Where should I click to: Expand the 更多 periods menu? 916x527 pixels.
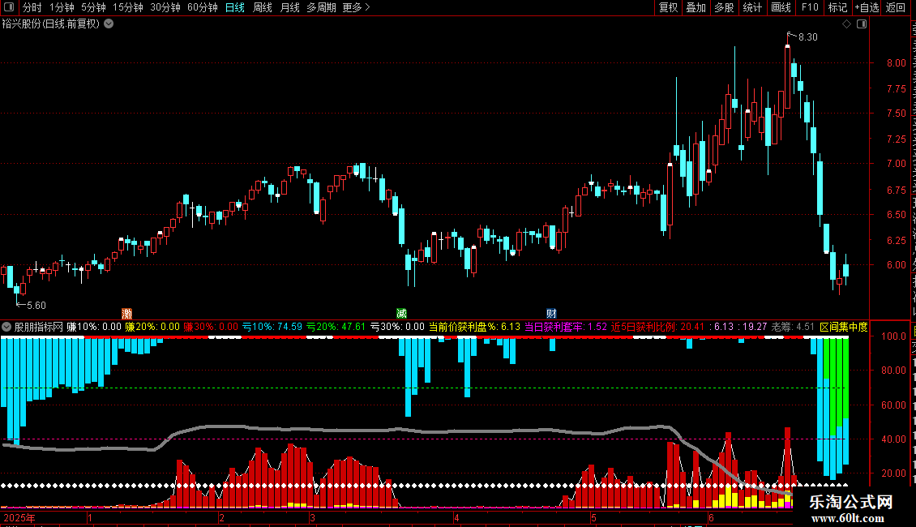357,7
